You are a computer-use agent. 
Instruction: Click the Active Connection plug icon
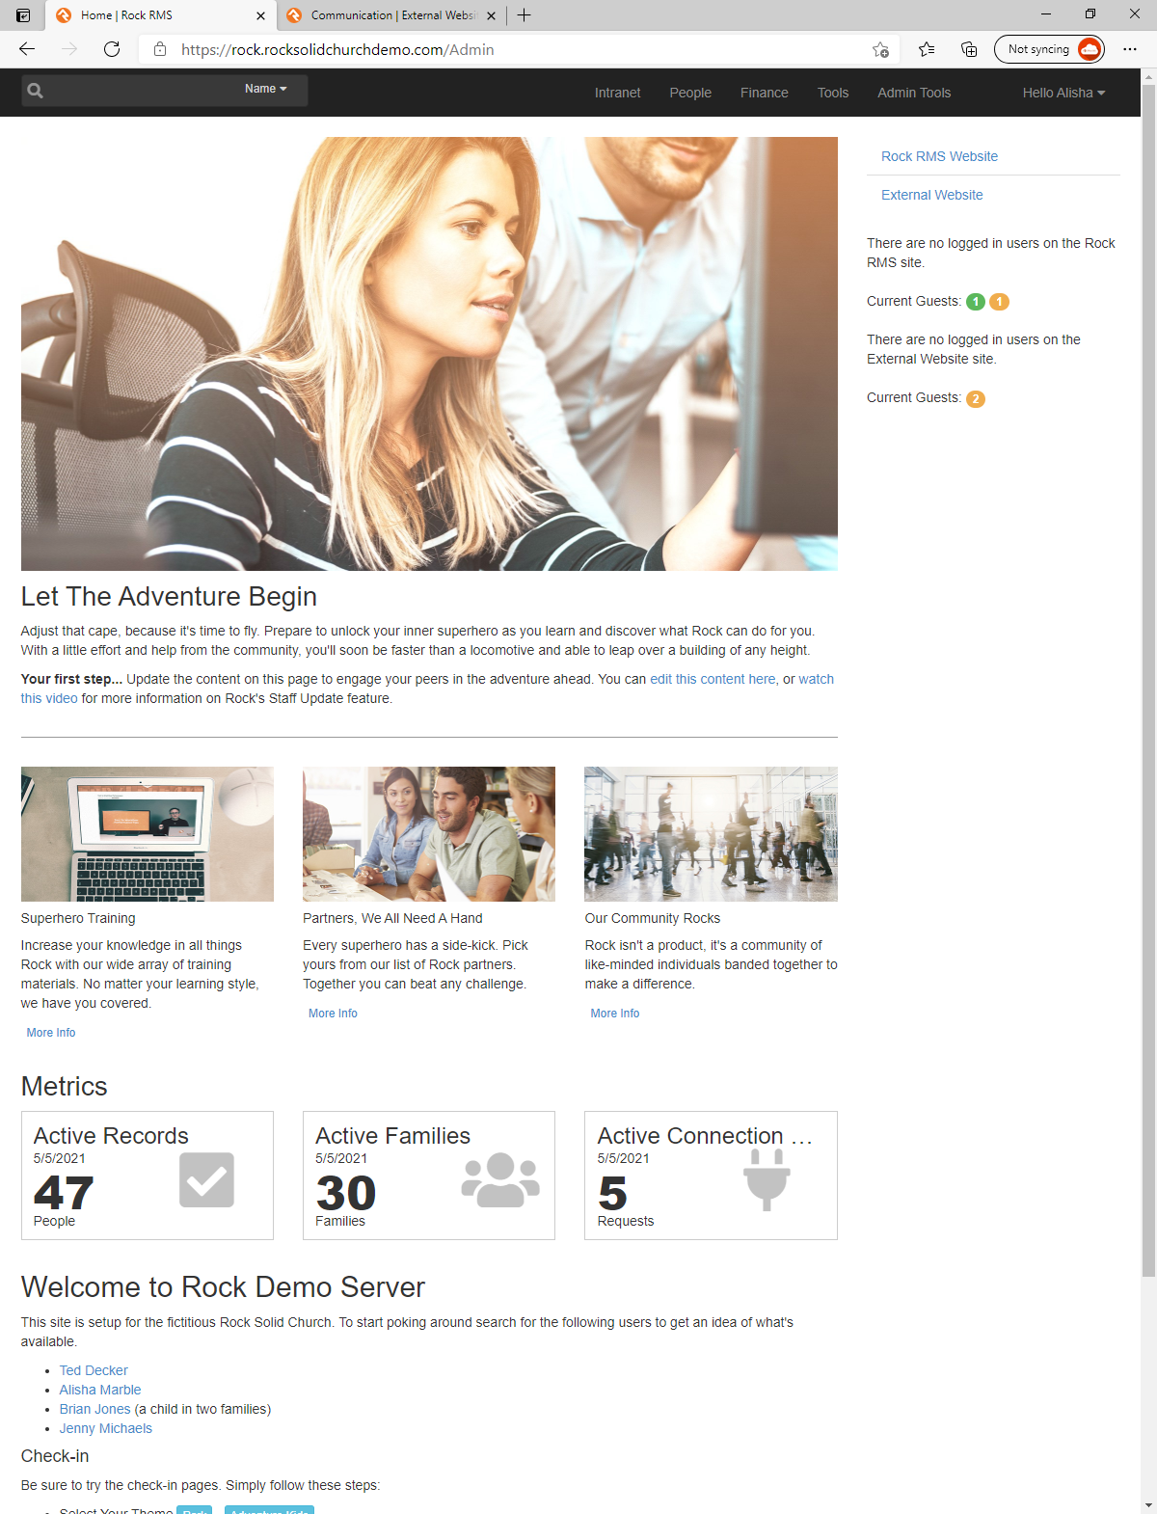click(x=767, y=1179)
